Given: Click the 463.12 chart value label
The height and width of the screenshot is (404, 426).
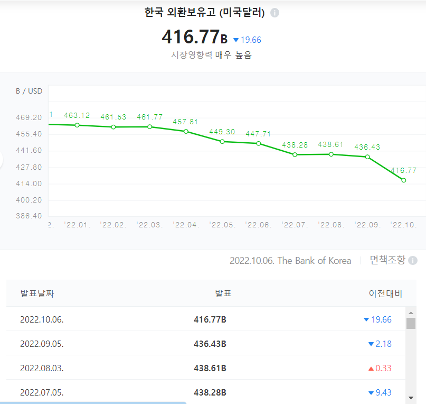Looking at the screenshot, I should tap(77, 115).
